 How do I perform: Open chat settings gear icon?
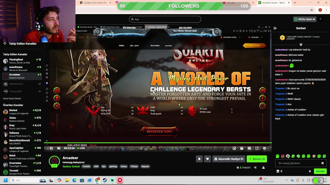pos(310,171)
